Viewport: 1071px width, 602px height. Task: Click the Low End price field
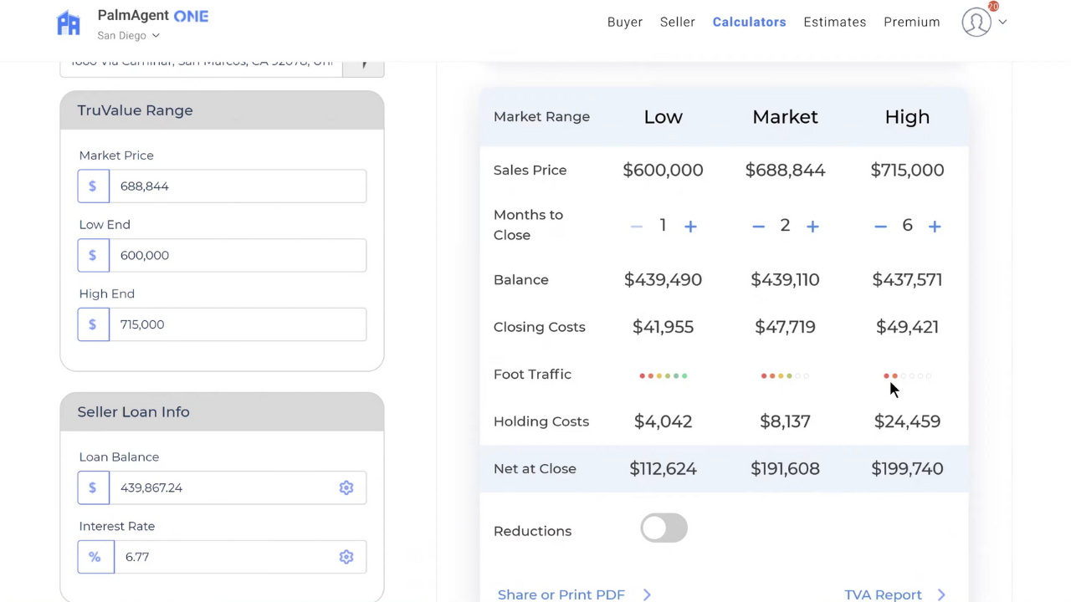point(238,256)
